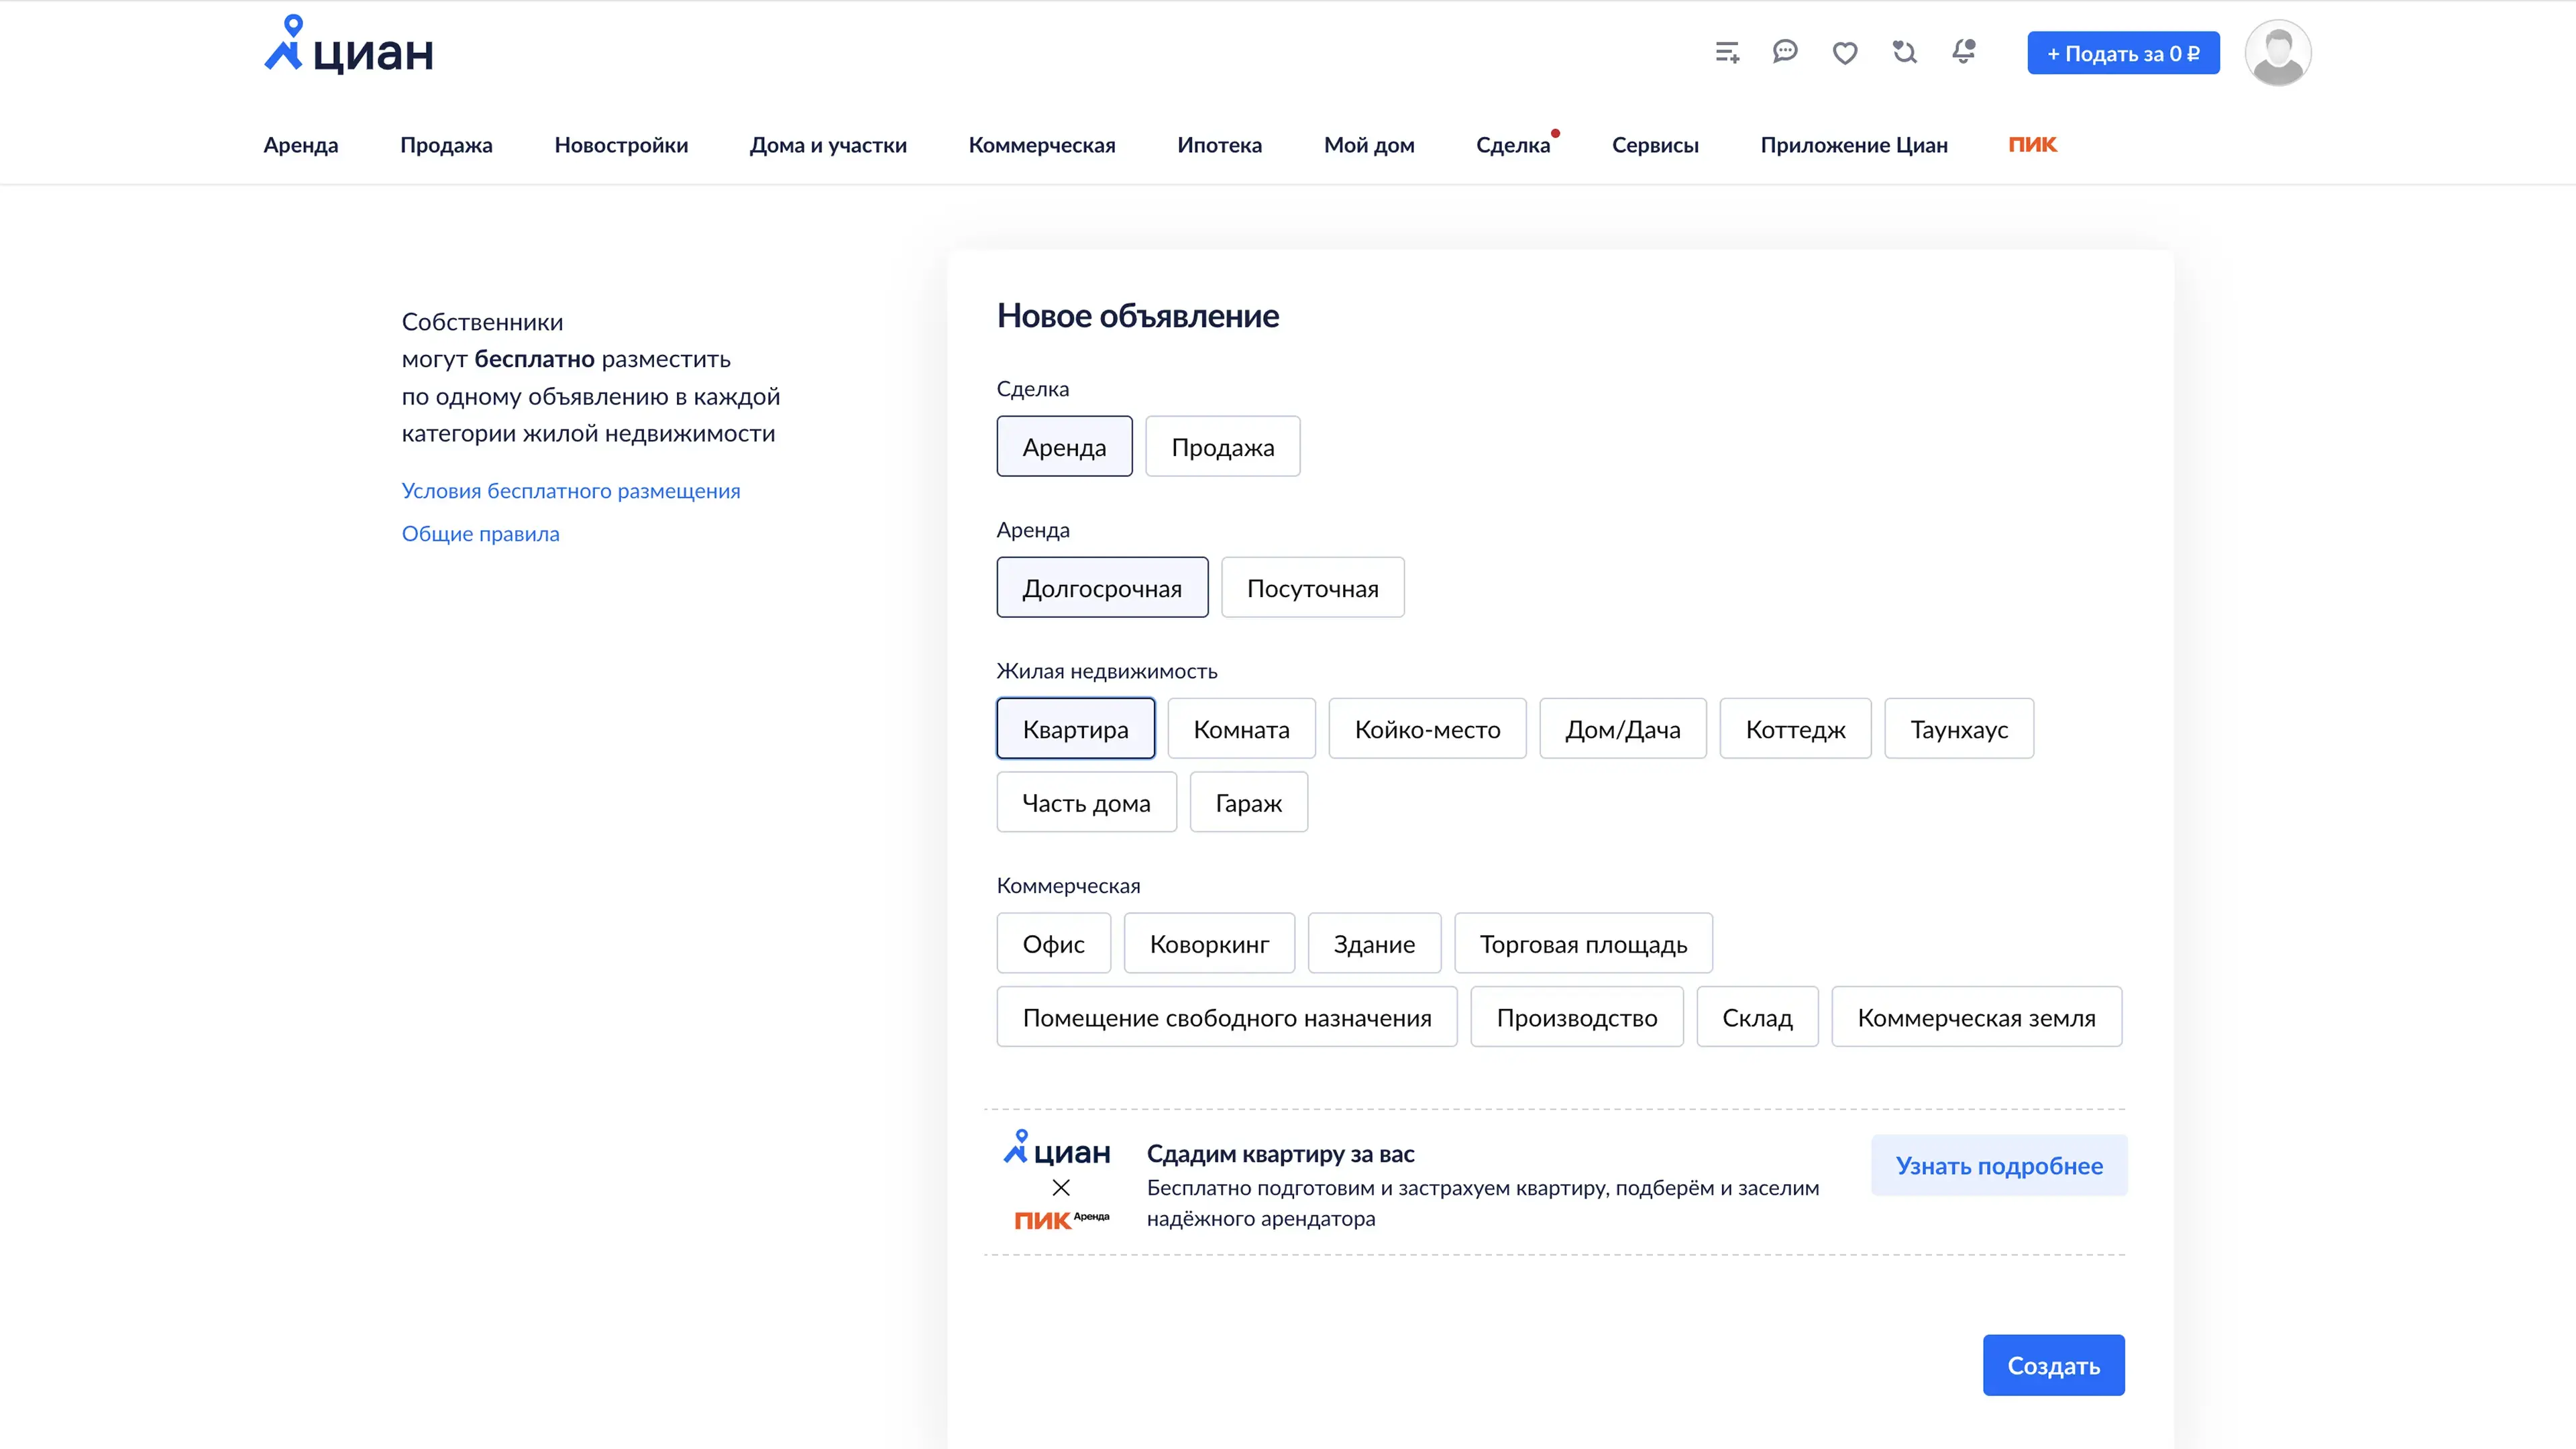
Task: Open Условия бесплатного размещения link
Action: [571, 491]
